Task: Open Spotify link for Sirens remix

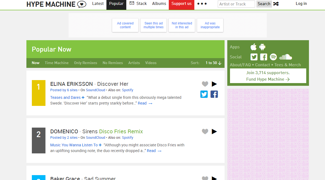Action: 127,138
